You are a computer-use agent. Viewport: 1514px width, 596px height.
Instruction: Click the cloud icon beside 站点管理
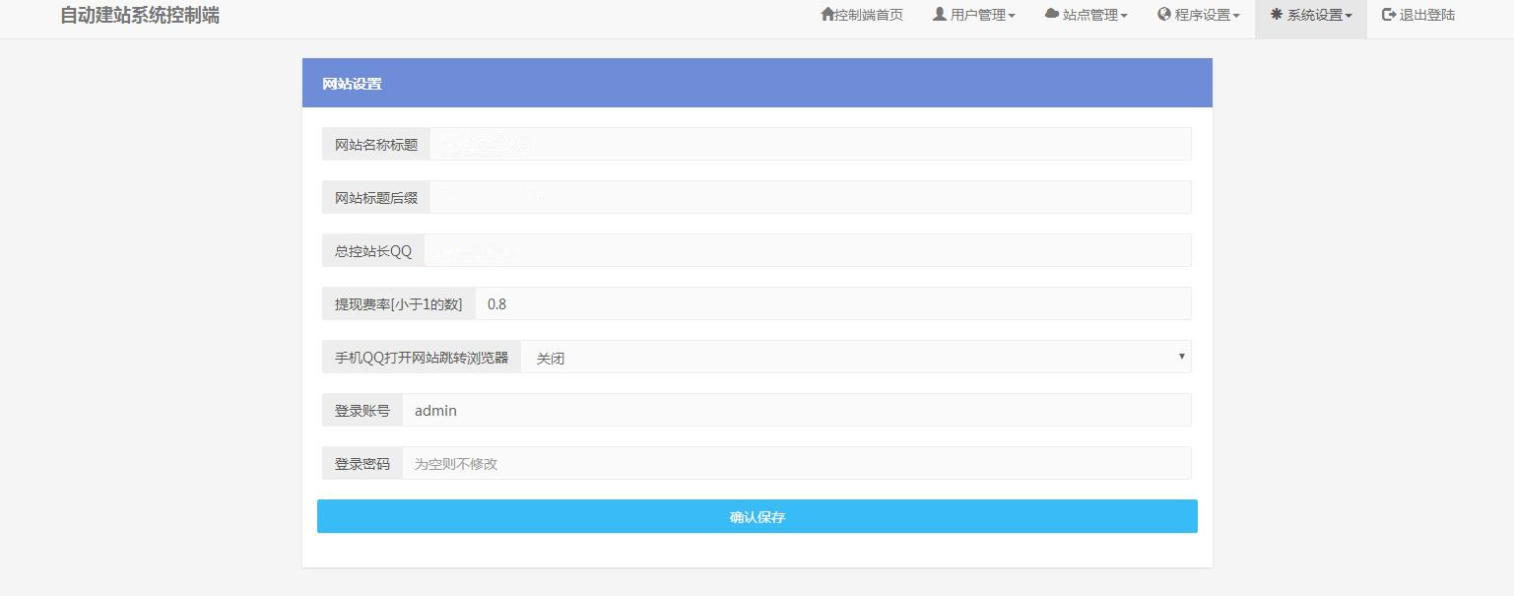pos(1052,15)
